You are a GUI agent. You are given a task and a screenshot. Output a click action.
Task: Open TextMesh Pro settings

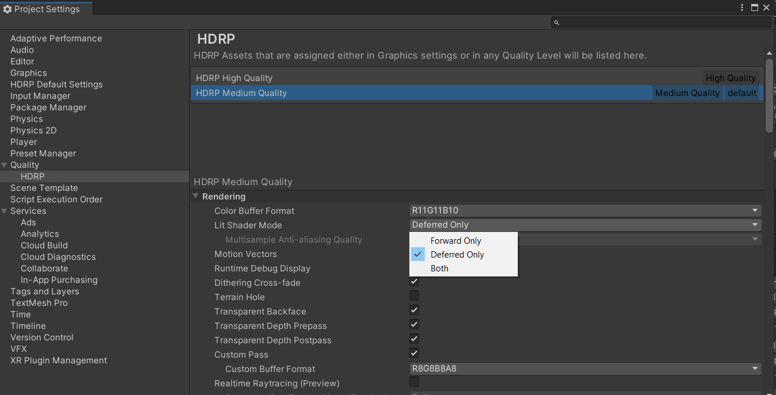point(39,303)
